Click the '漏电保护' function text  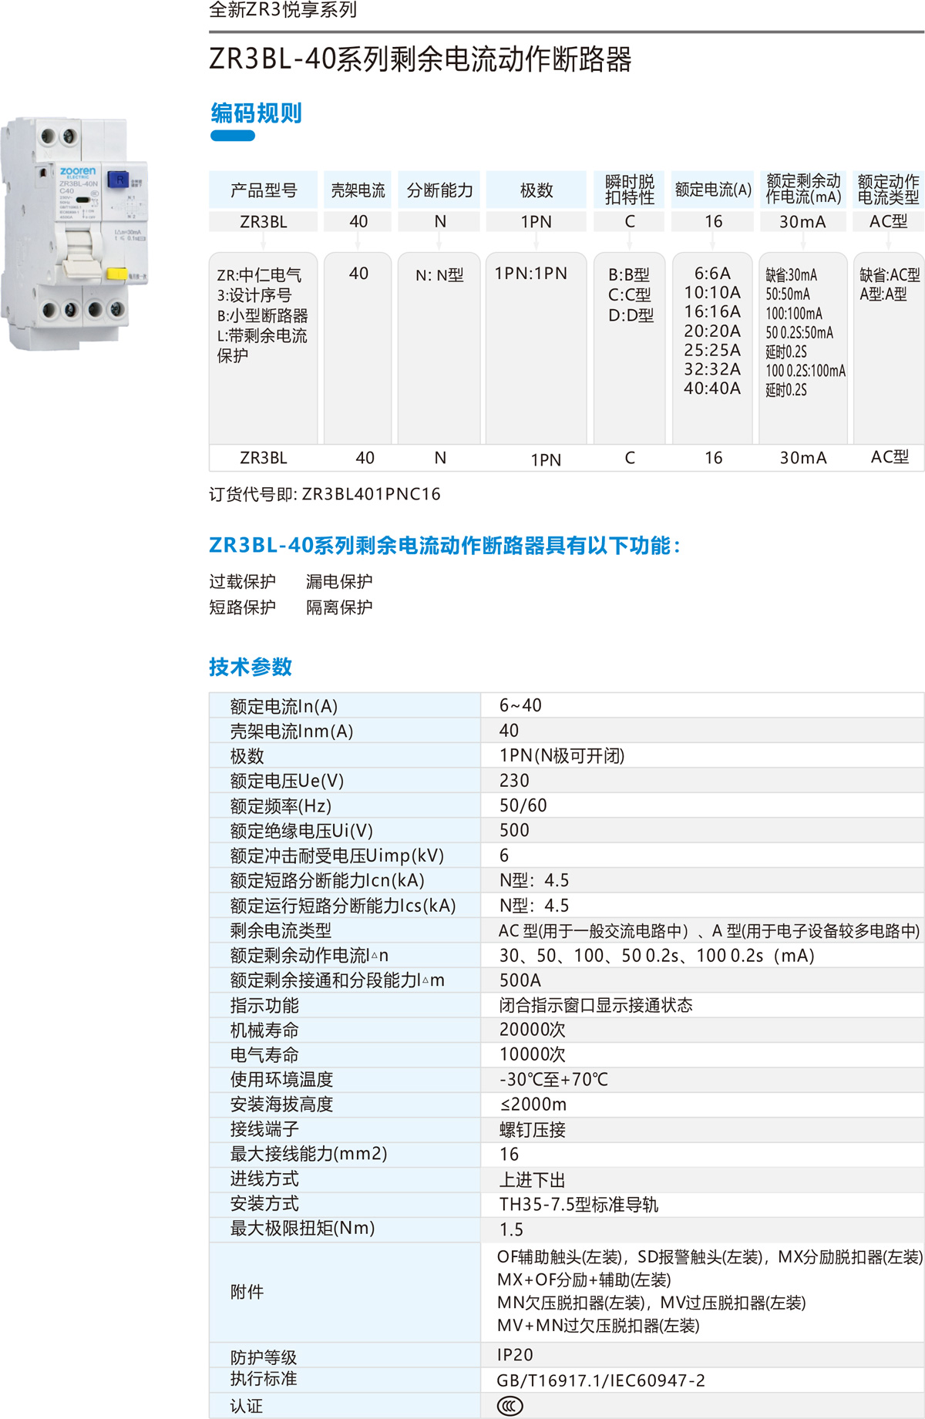coord(339,581)
